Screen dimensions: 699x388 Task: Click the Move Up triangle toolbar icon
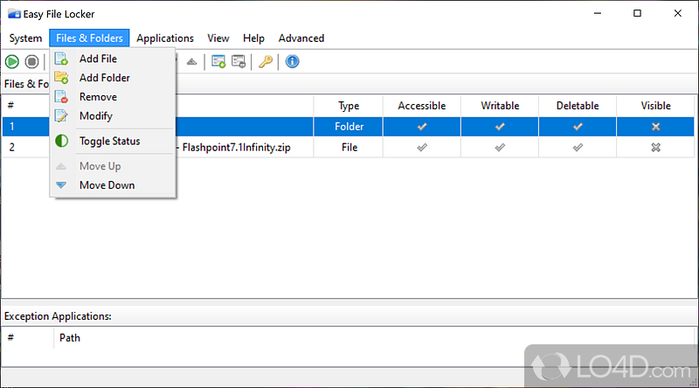(191, 61)
